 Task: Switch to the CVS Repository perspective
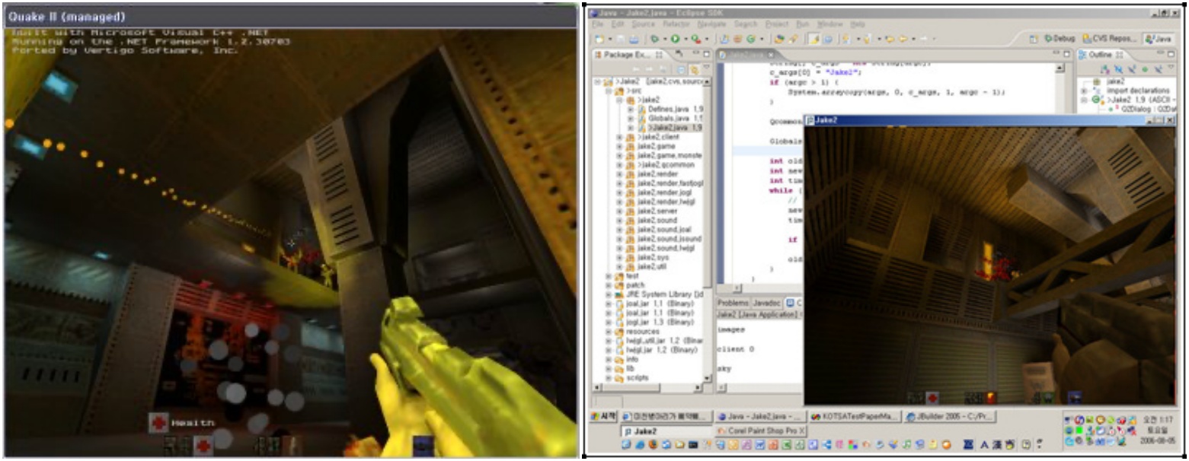(1109, 38)
